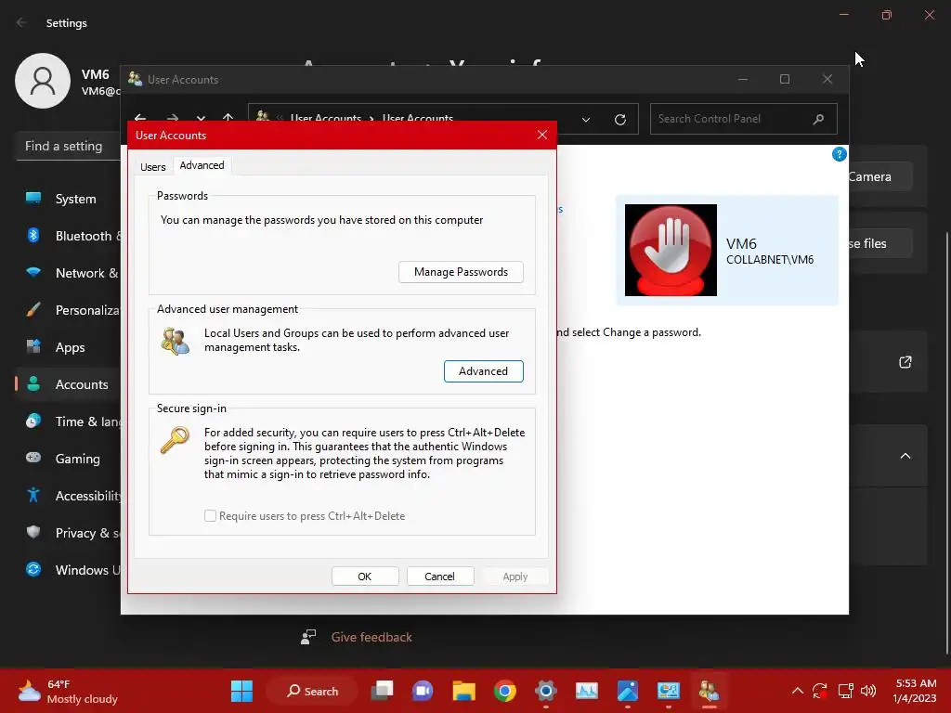Click the golden key Secure sign-in icon
Image resolution: width=951 pixels, height=713 pixels.
pyautogui.click(x=175, y=440)
